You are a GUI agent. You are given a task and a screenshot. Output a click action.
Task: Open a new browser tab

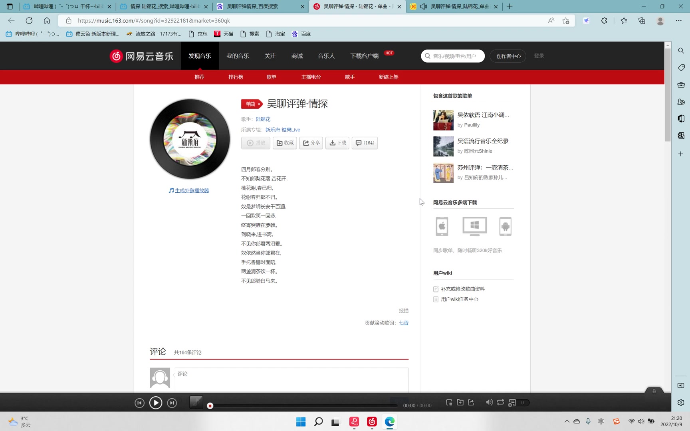510,6
